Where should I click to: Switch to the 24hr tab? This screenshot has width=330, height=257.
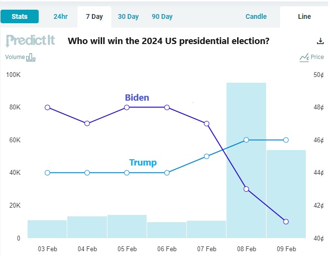coord(60,16)
